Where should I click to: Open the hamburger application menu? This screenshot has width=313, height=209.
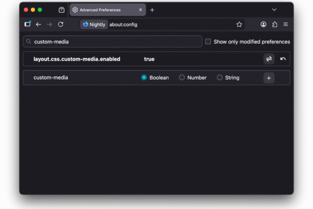coord(286,25)
